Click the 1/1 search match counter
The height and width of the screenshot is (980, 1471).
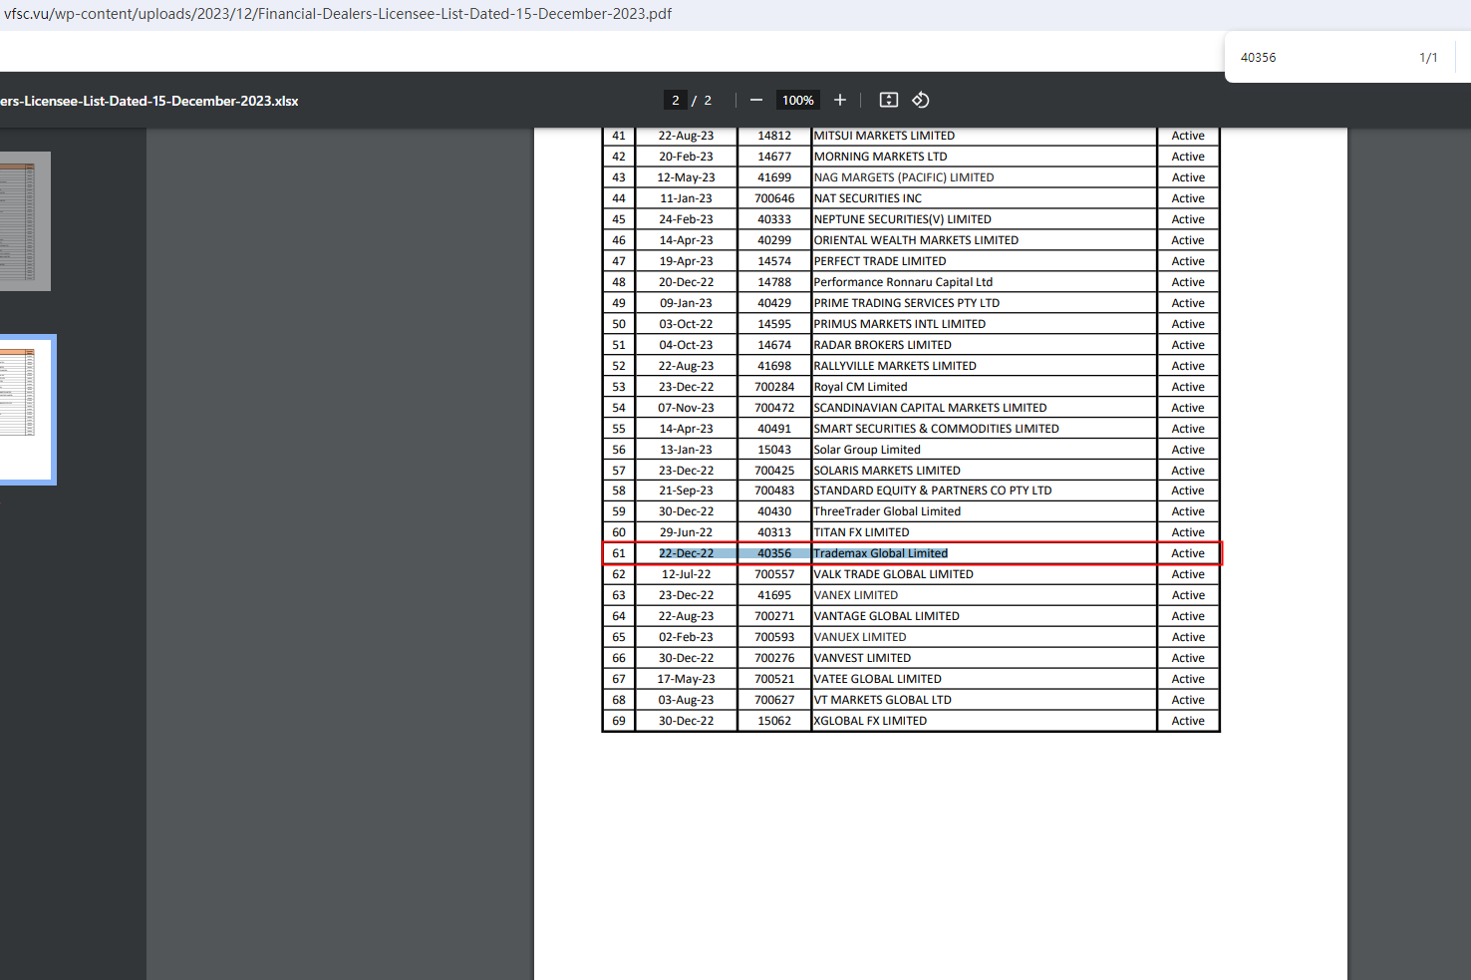tap(1428, 58)
